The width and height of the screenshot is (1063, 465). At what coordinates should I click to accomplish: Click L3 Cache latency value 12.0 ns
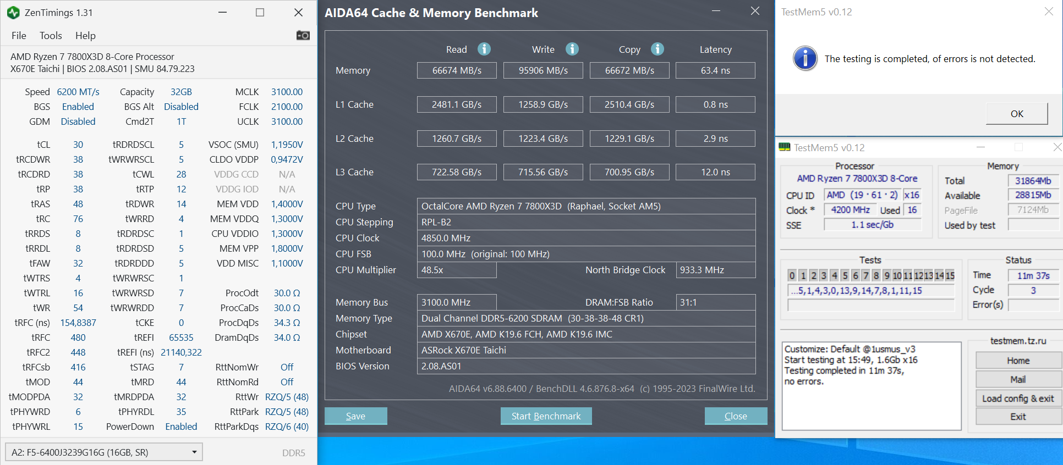[715, 172]
